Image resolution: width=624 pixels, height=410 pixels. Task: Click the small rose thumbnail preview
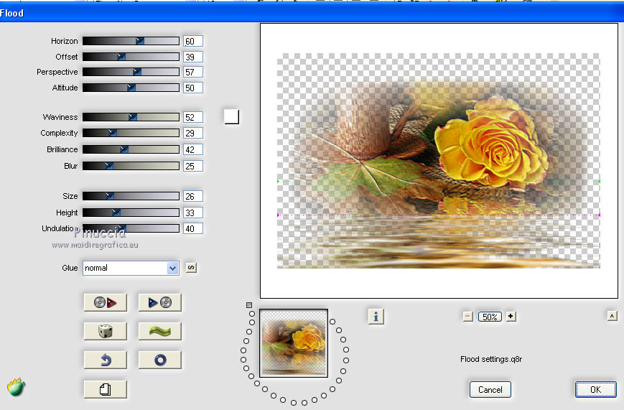[x=294, y=343]
